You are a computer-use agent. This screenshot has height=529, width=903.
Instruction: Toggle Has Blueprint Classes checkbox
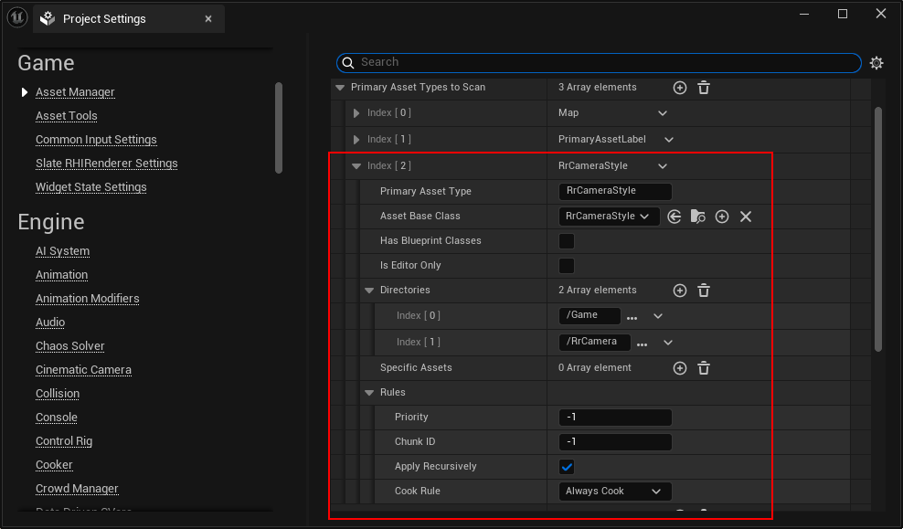click(567, 241)
